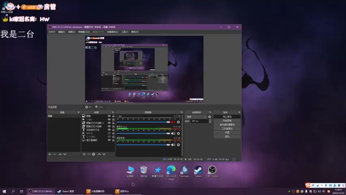
Task: Open the 停靠窗口(D) menu
Action: pyautogui.click(x=84, y=32)
